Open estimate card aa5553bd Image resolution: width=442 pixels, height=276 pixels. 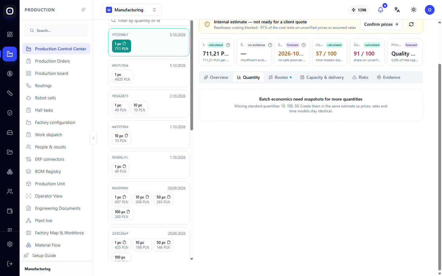coord(149,134)
